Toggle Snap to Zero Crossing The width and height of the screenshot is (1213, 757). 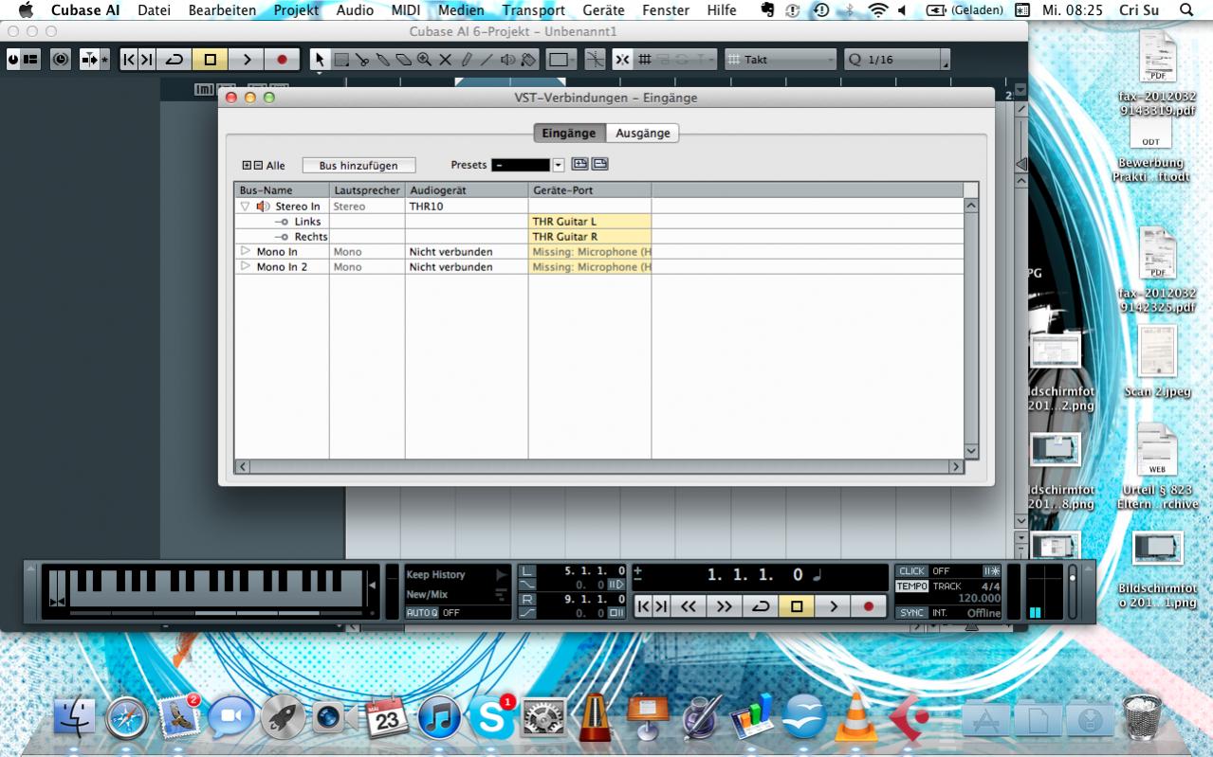coord(595,59)
